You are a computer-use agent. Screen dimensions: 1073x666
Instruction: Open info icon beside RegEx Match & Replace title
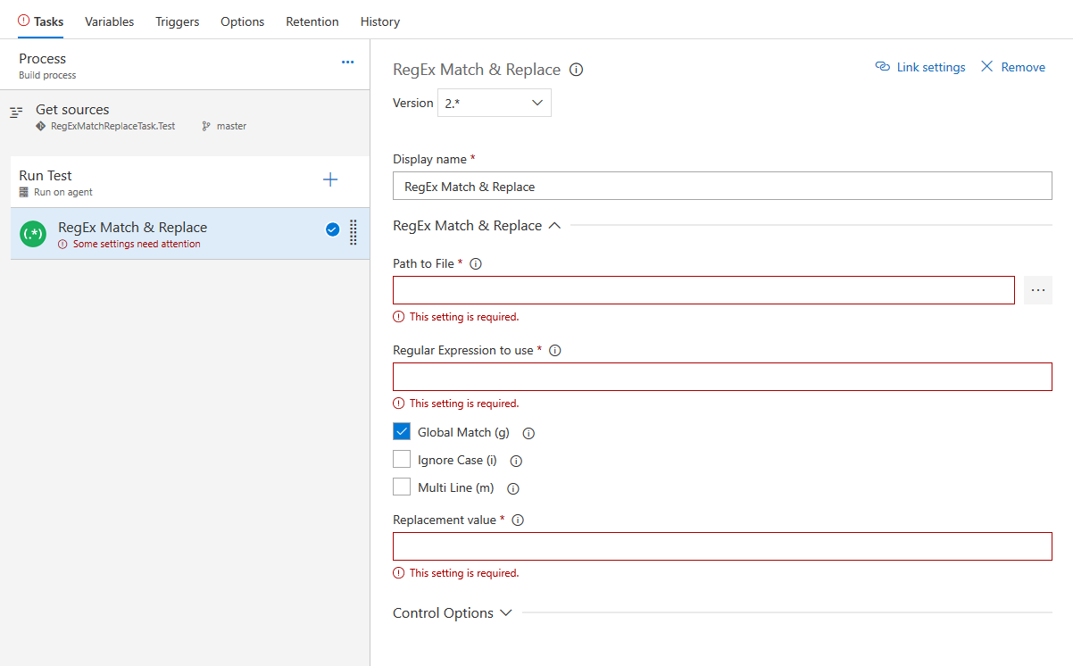577,70
